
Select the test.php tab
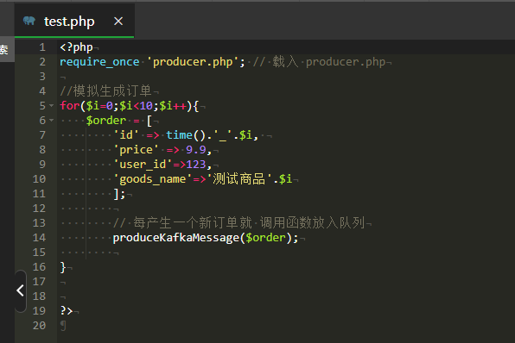74,22
